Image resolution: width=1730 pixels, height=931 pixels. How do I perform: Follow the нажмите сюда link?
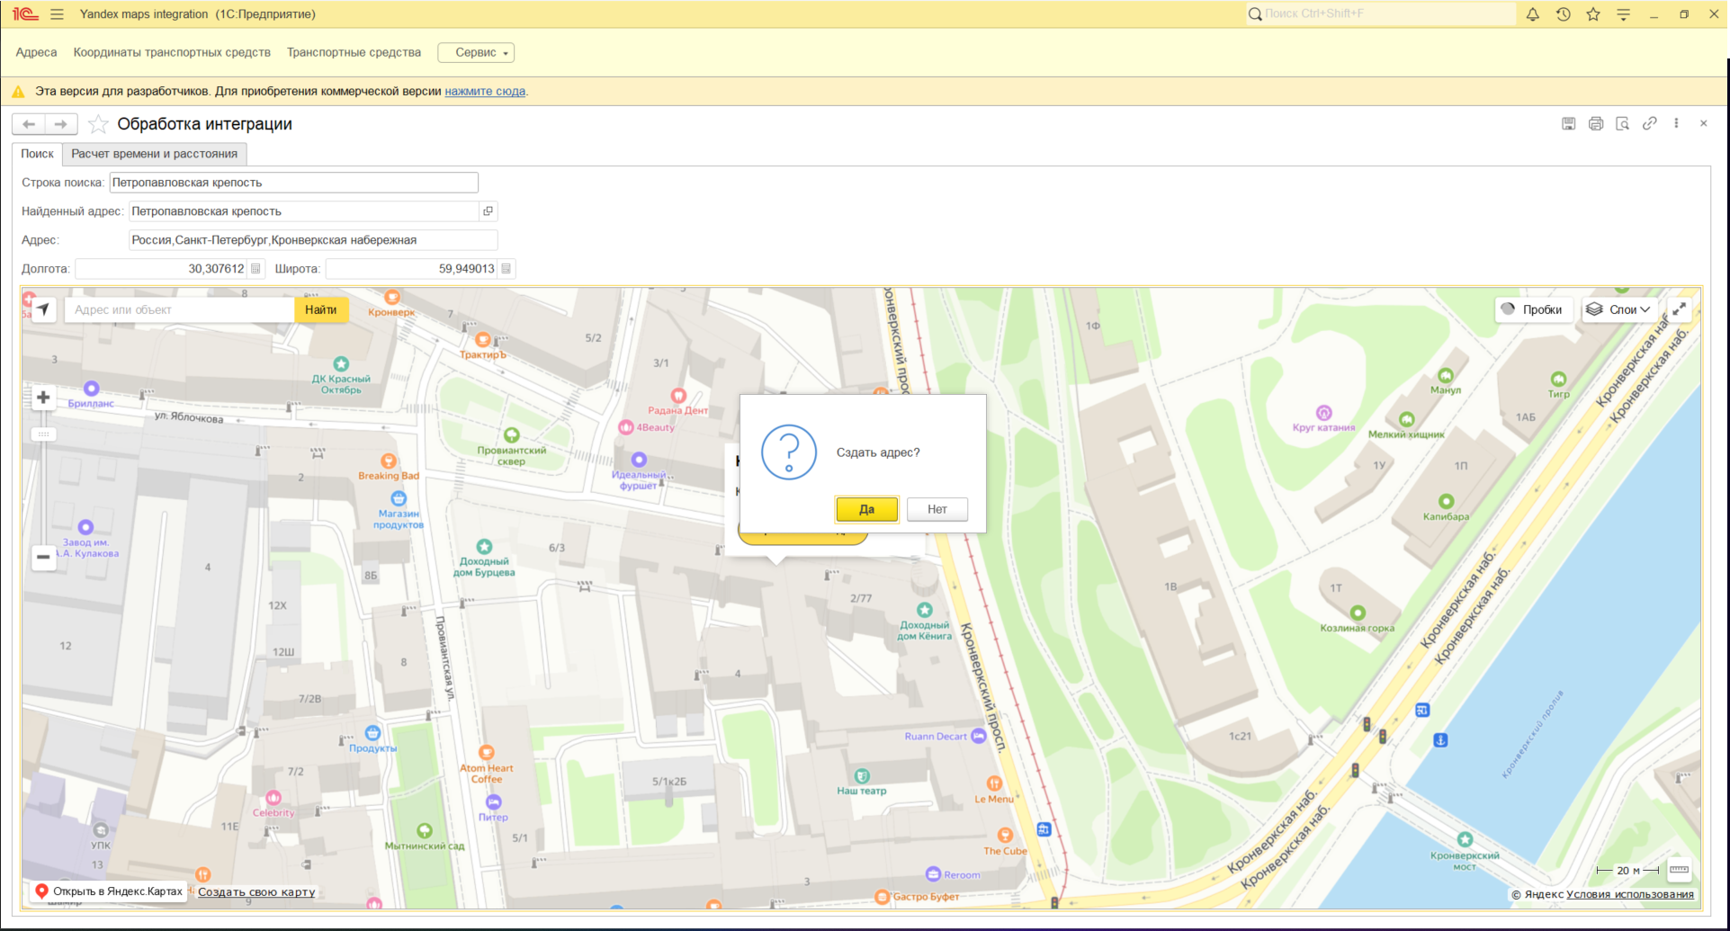pos(485,91)
